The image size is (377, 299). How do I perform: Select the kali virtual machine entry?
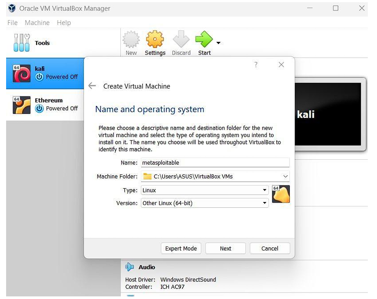pyautogui.click(x=45, y=73)
